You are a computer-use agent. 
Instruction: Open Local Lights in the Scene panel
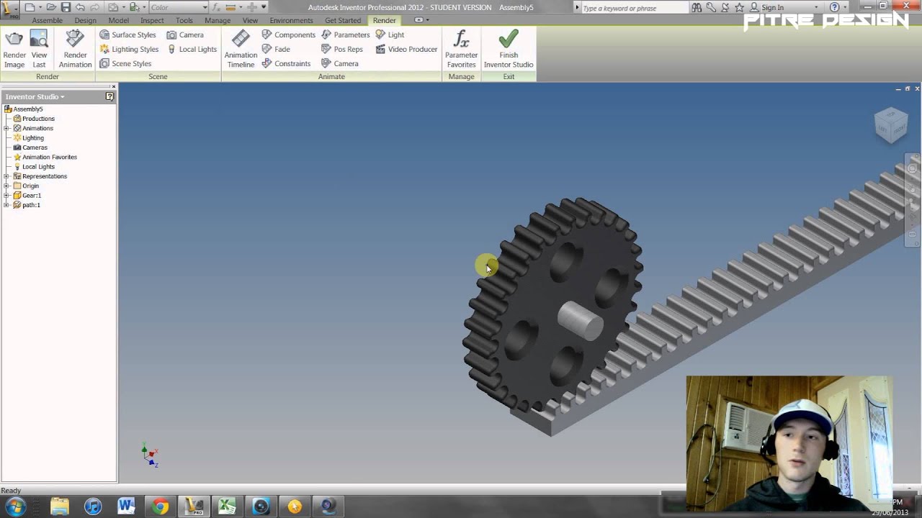pos(192,49)
